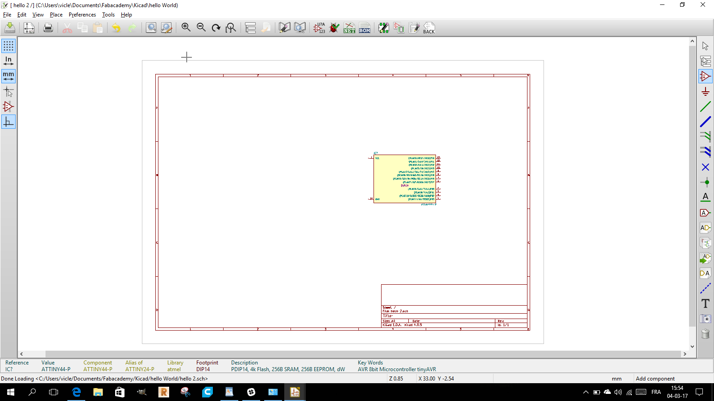Select the Place junction tool
714x401 pixels.
[706, 182]
